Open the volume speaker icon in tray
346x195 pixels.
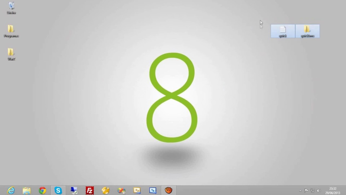point(319,191)
